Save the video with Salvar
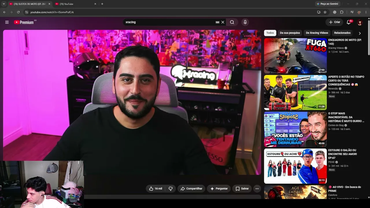 coord(242,189)
